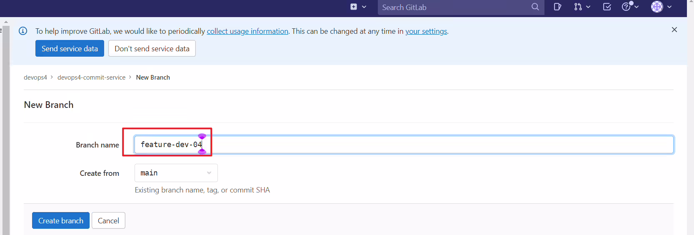The height and width of the screenshot is (235, 694).
Task: Click the plus 'create new' icon in navbar
Action: tap(354, 7)
